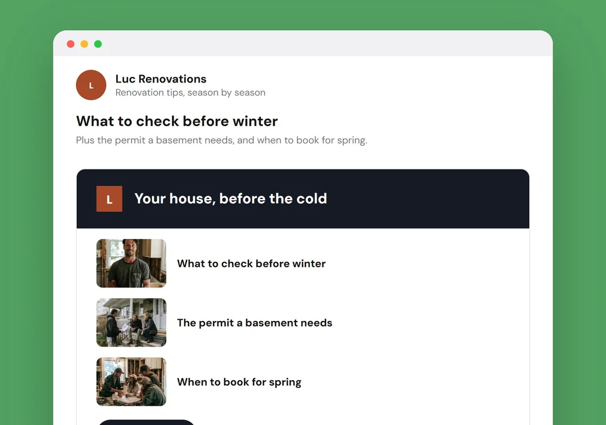
Task: Click the 'Your house, before the cold' banner title
Action: 231,199
